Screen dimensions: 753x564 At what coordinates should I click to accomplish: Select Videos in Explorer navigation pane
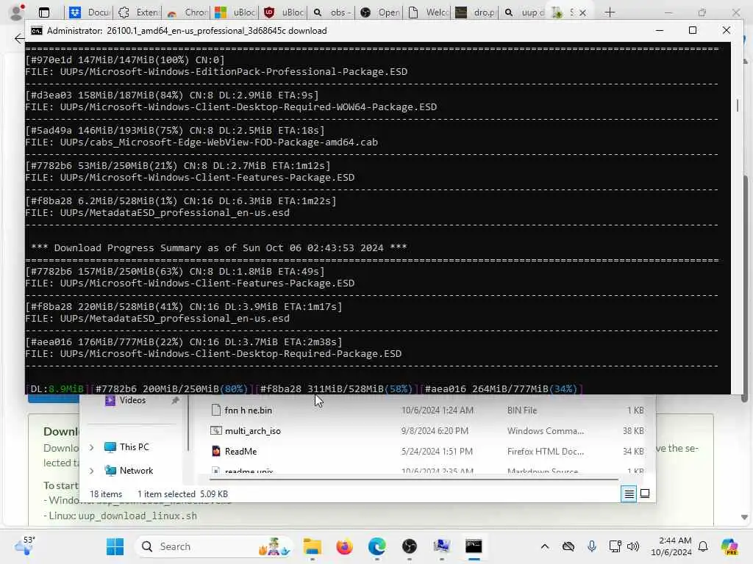[x=132, y=400]
